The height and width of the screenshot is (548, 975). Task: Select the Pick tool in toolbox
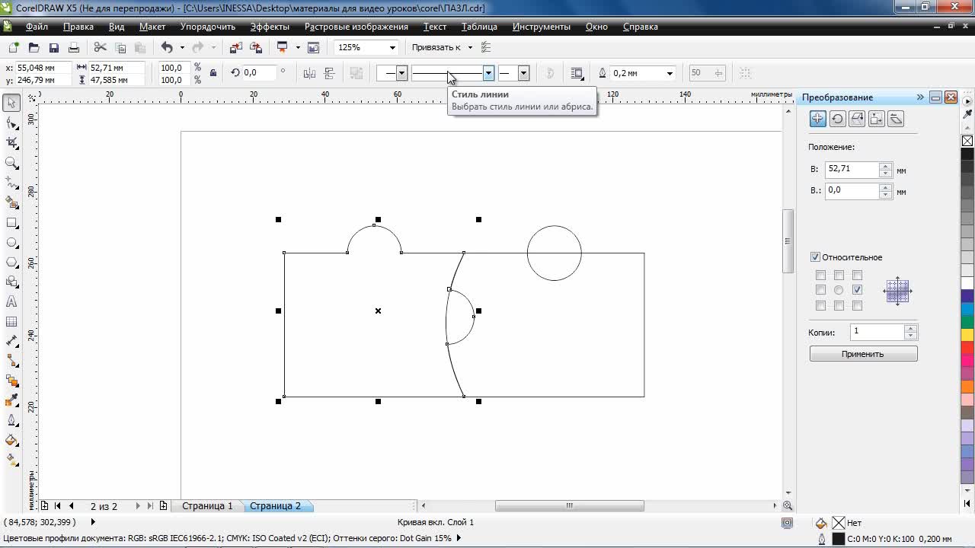click(x=11, y=103)
